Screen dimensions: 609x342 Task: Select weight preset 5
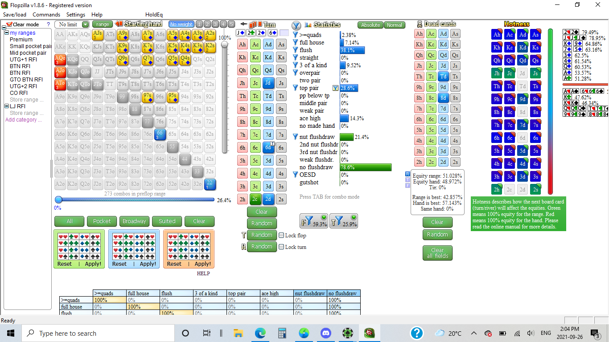click(x=231, y=24)
